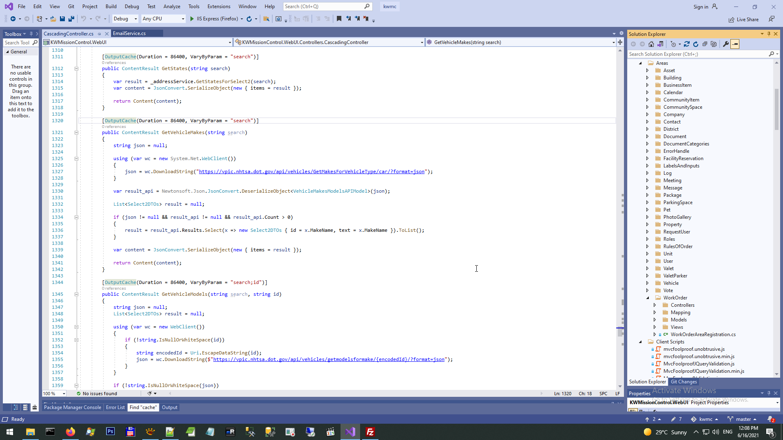Click Home icon in Solution Explorer toolbar
783x440 pixels.
click(651, 44)
